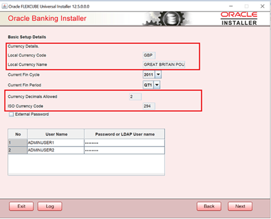Viewport: 271px width, 219px height.
Task: Click the password cell for ADMINUSER1
Action: pyautogui.click(x=124, y=143)
